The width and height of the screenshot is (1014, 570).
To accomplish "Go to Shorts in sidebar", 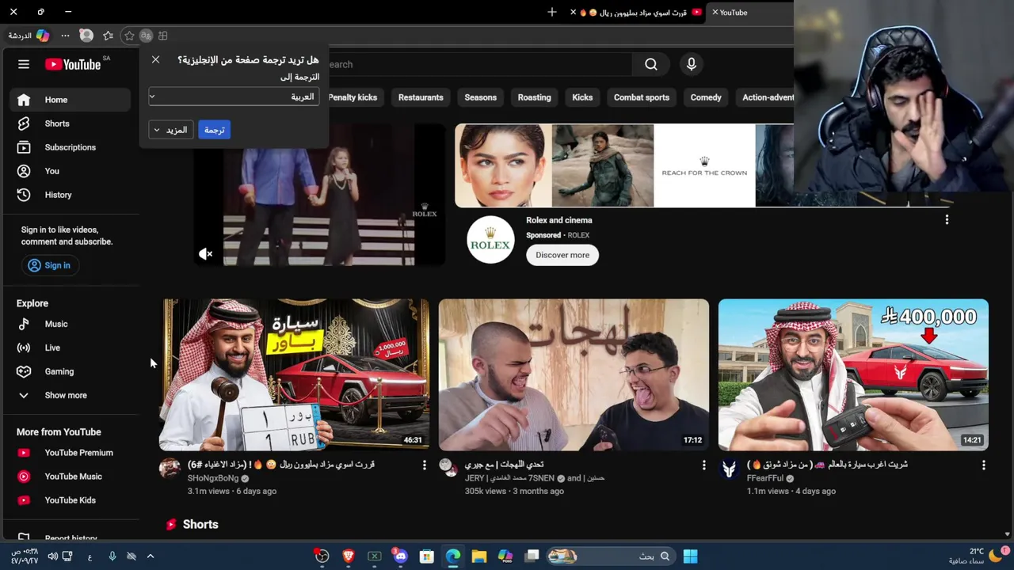I will point(70,123).
